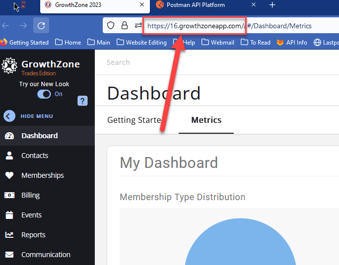Click the Dashboard gauge icon in sidebar
Image resolution: width=339 pixels, height=265 pixels.
coord(9,136)
